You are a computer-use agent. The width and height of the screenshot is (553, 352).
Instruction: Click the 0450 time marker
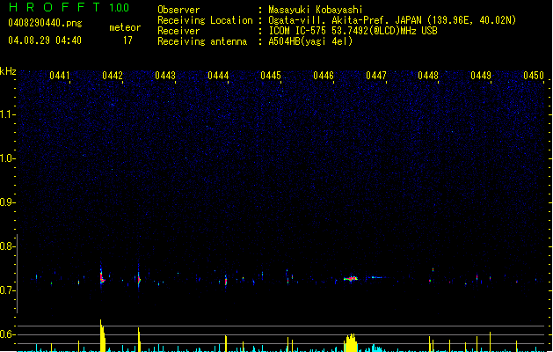(x=534, y=76)
